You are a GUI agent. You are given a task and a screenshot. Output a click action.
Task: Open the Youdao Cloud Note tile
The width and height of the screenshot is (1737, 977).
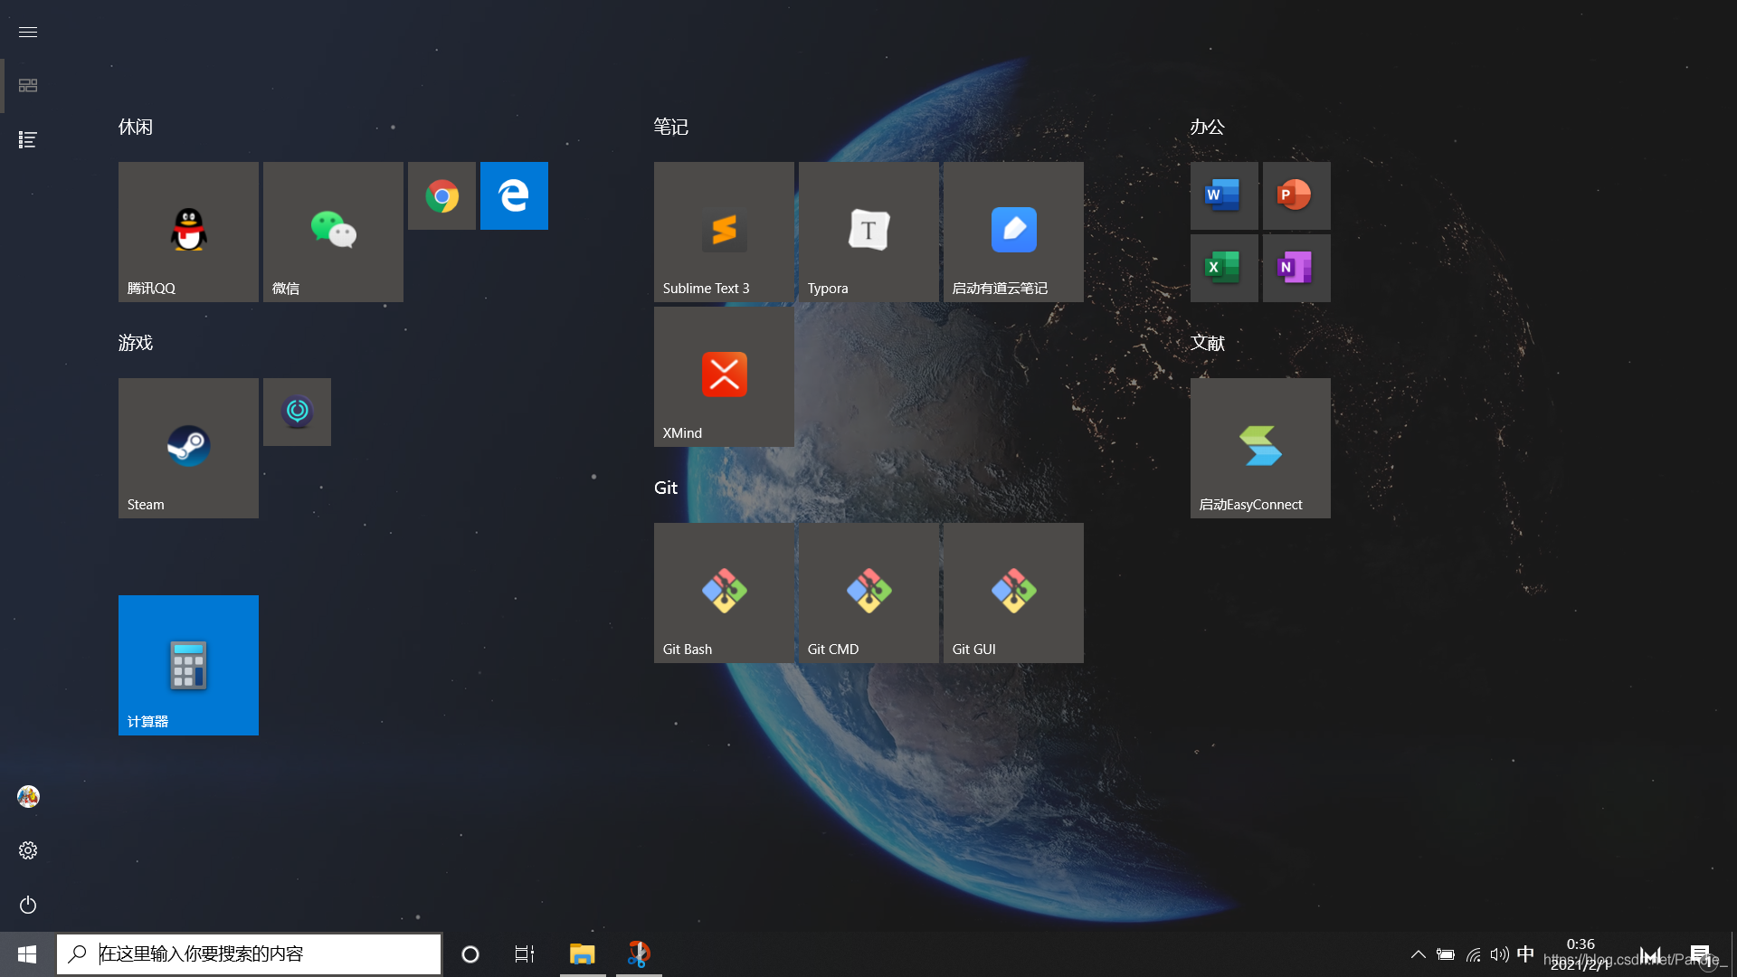(1013, 232)
